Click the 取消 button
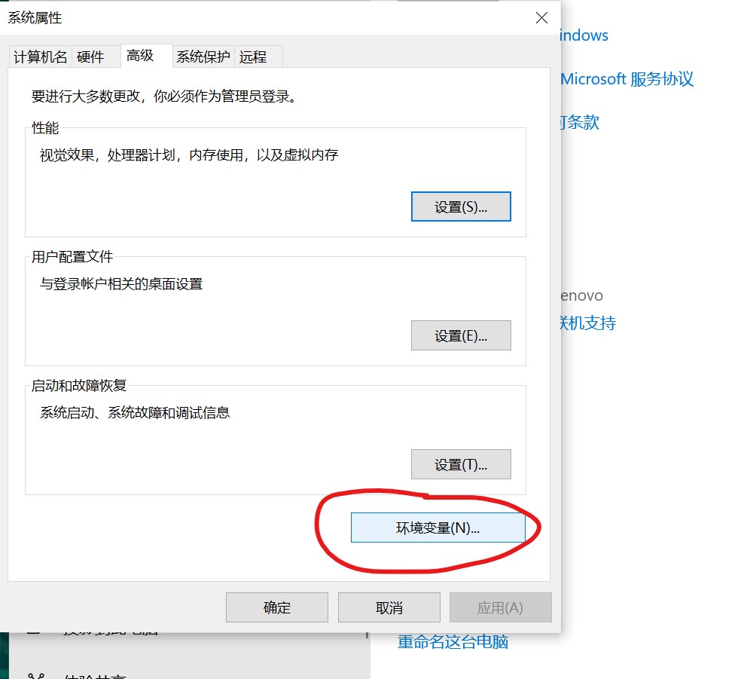This screenshot has height=679, width=744. (x=389, y=607)
